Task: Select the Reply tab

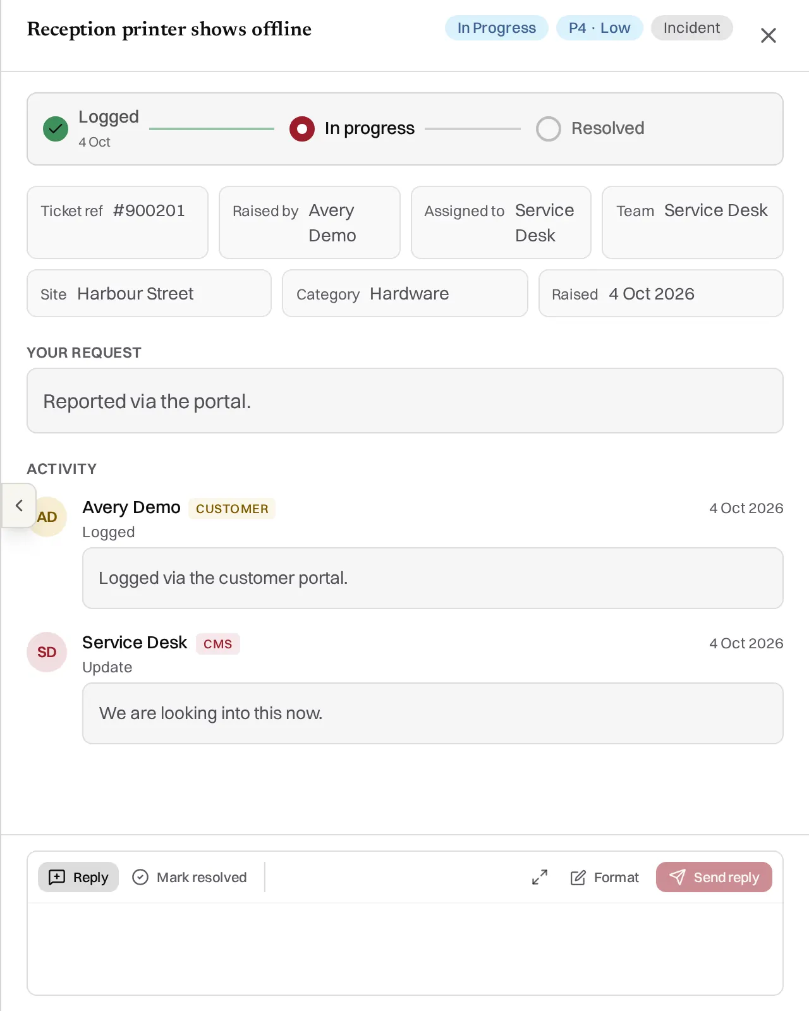Action: [x=78, y=877]
